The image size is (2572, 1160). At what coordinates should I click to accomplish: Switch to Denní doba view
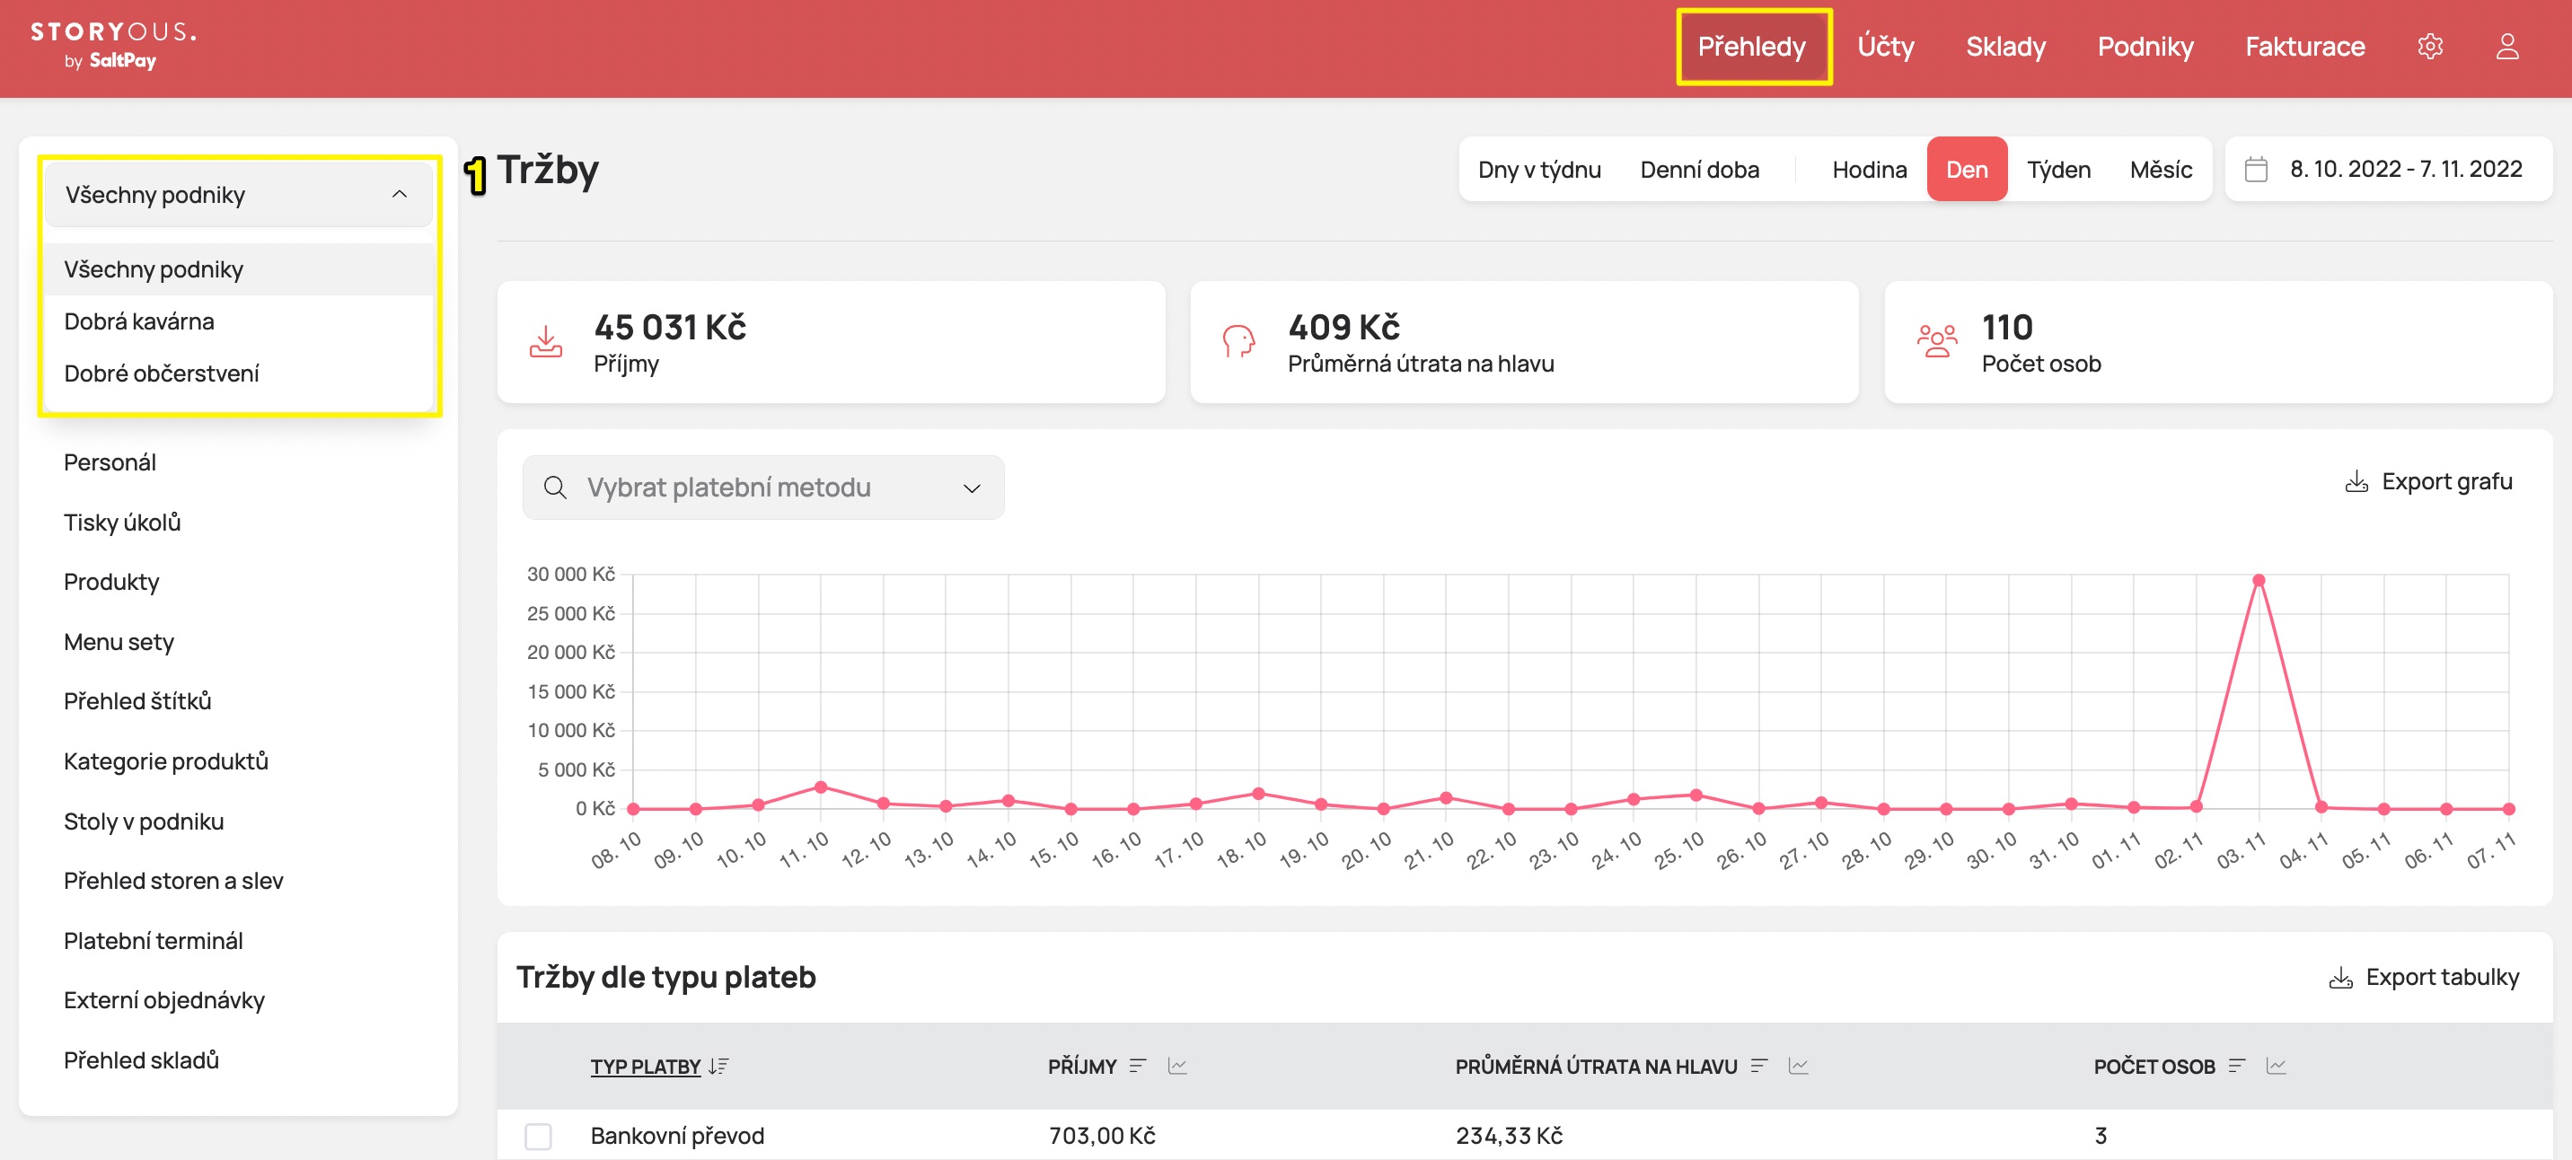pos(1699,170)
